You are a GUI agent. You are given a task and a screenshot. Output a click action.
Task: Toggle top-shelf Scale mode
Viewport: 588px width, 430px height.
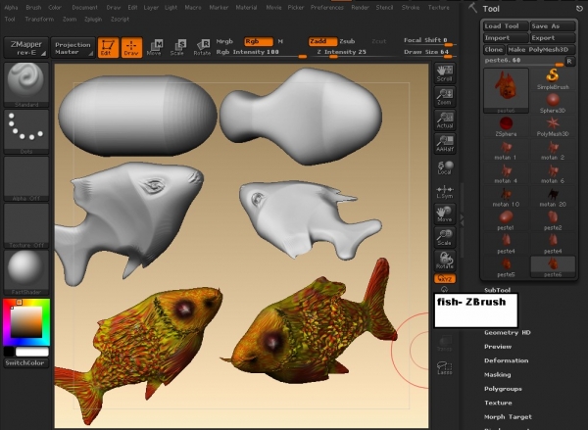click(x=177, y=48)
